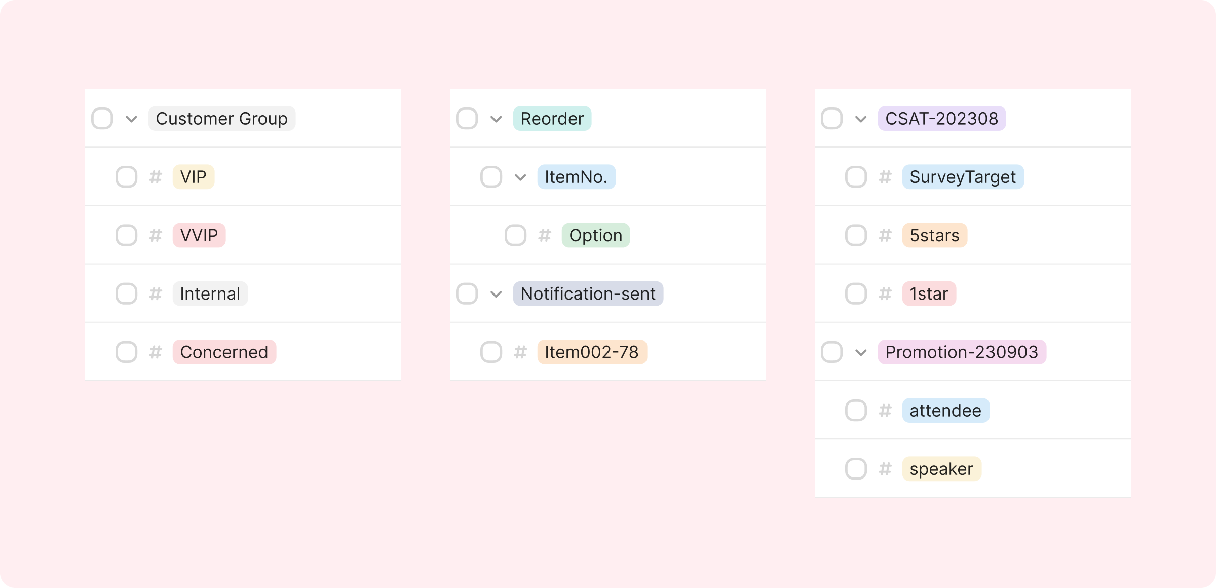Select the 1star row checkbox

click(x=856, y=294)
